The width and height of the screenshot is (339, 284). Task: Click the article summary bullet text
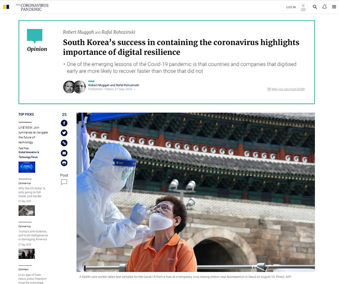coord(181,67)
